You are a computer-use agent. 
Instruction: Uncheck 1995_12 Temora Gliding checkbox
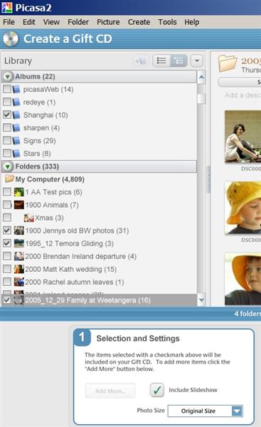[7, 243]
